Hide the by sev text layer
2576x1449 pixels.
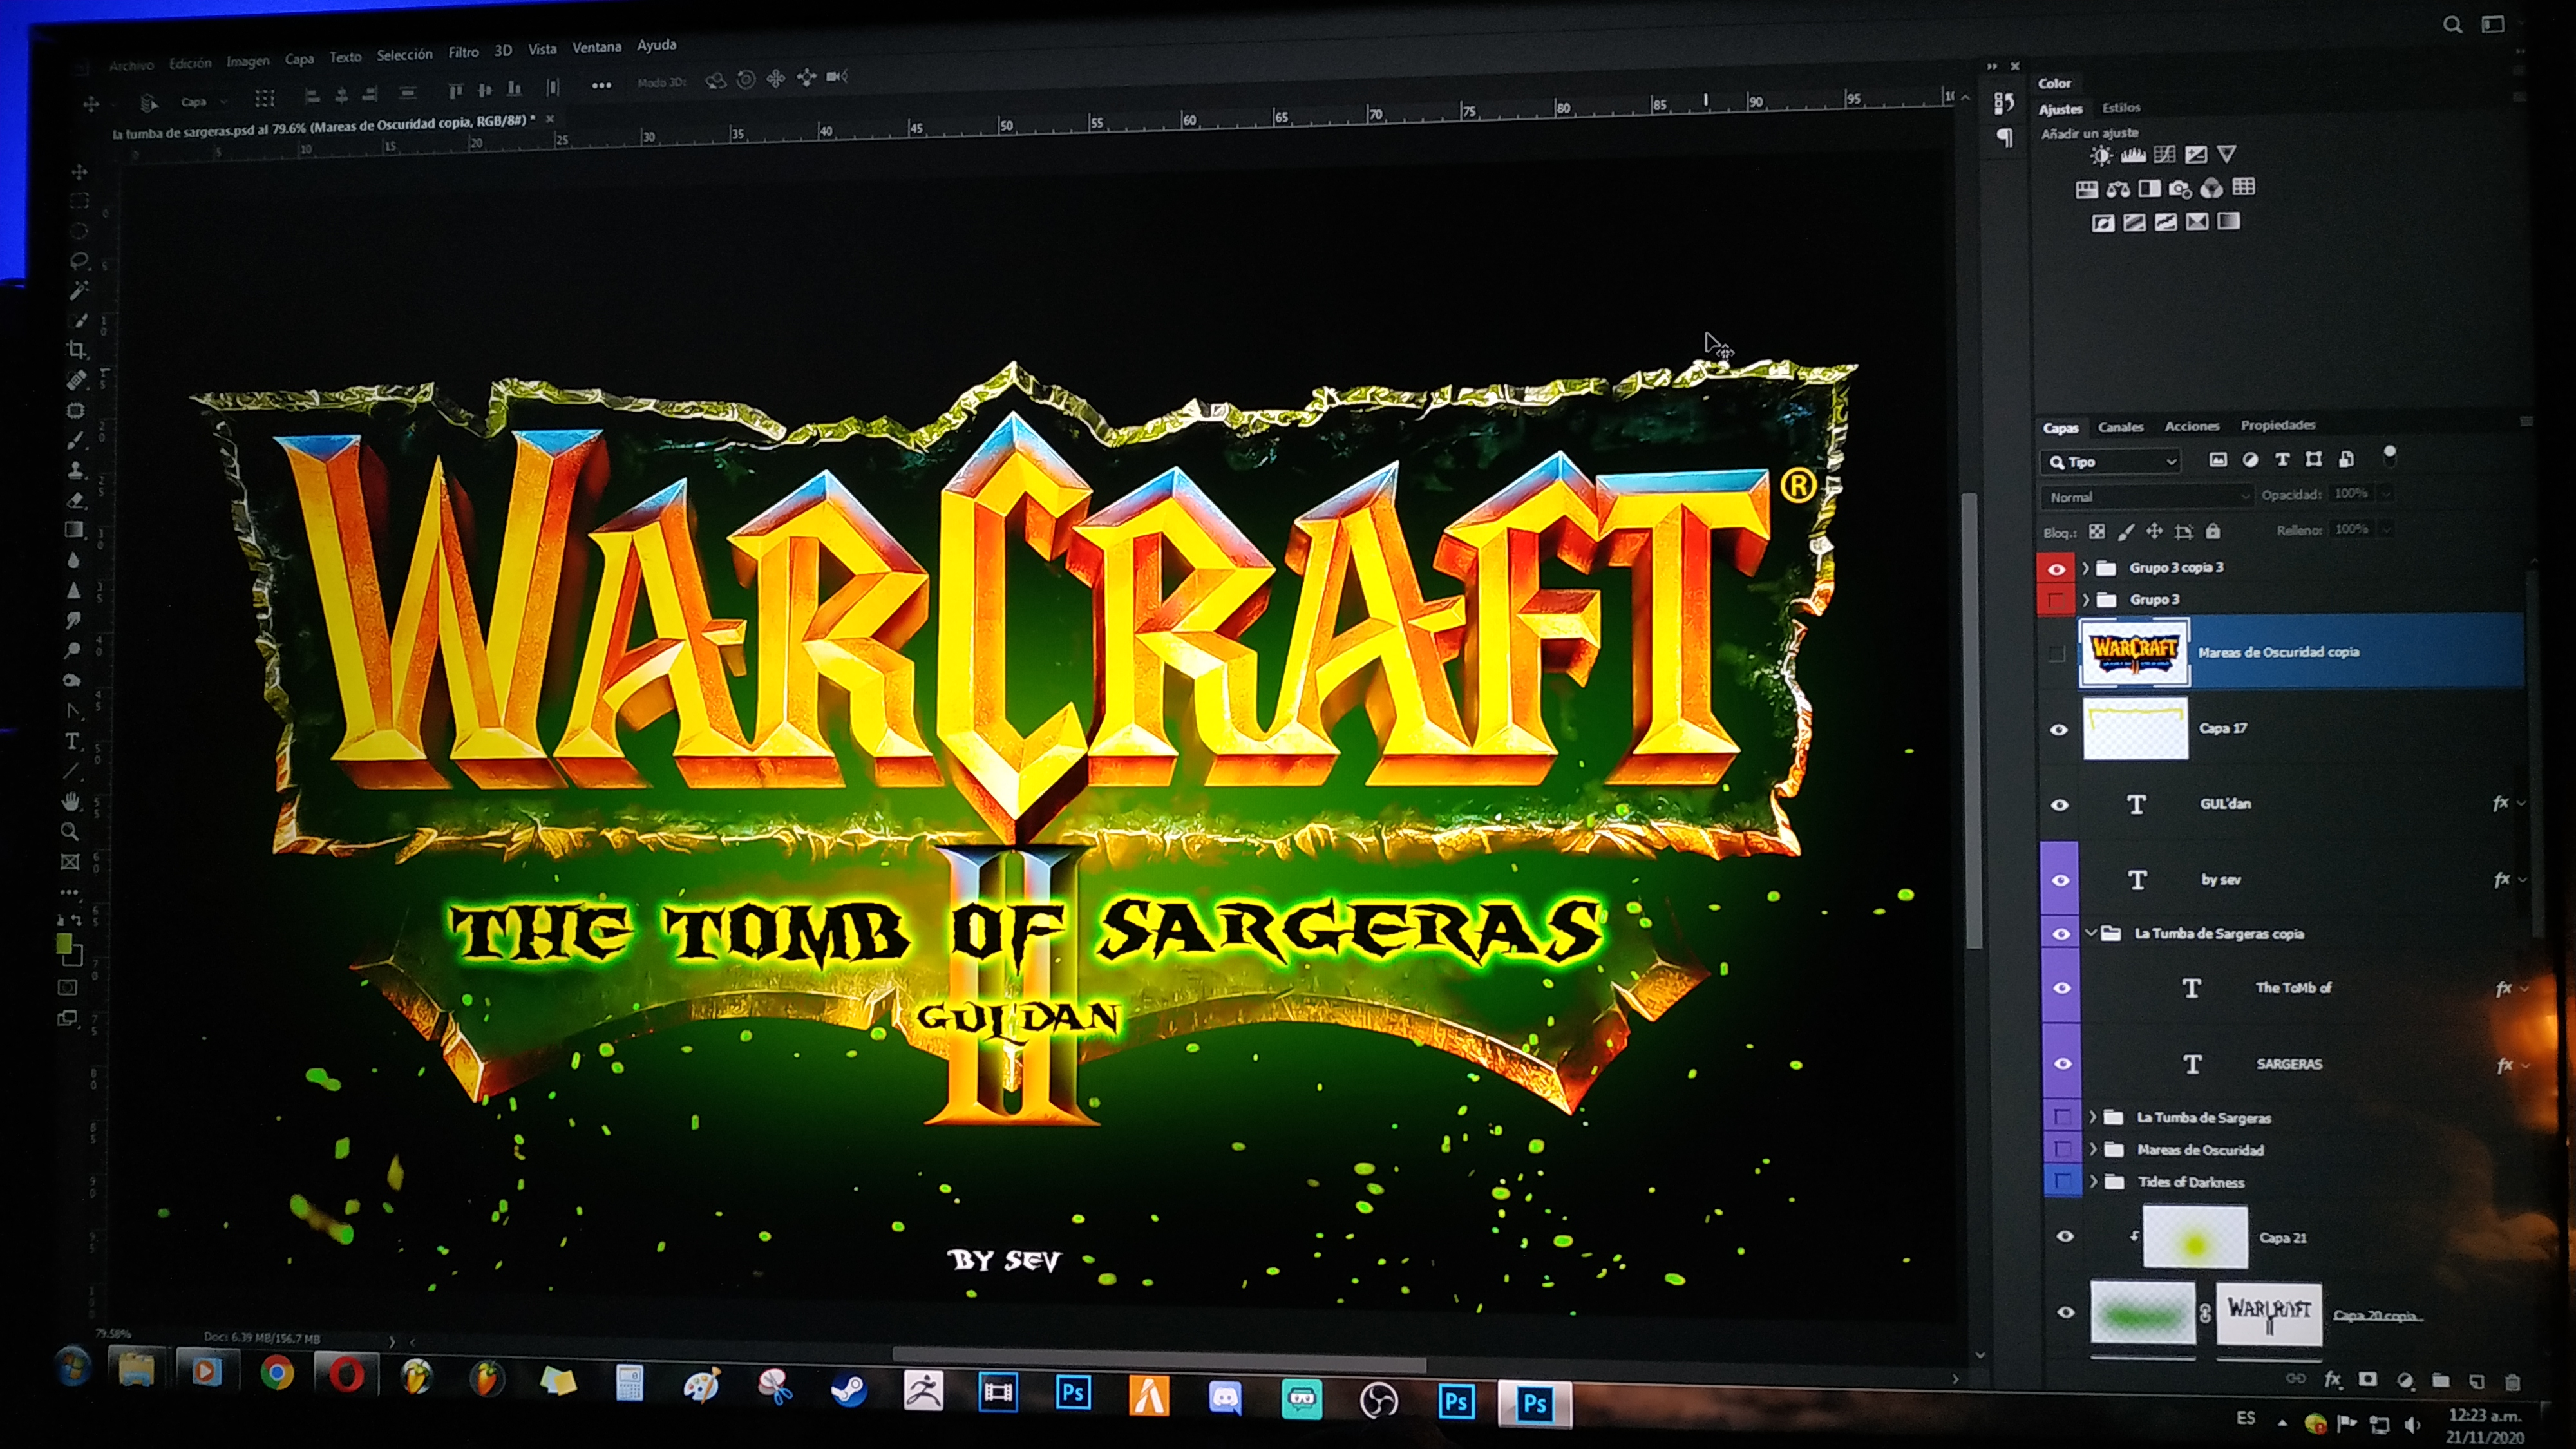coord(2060,880)
